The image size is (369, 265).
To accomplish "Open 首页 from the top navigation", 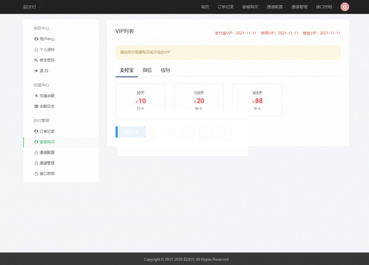I will coord(205,7).
